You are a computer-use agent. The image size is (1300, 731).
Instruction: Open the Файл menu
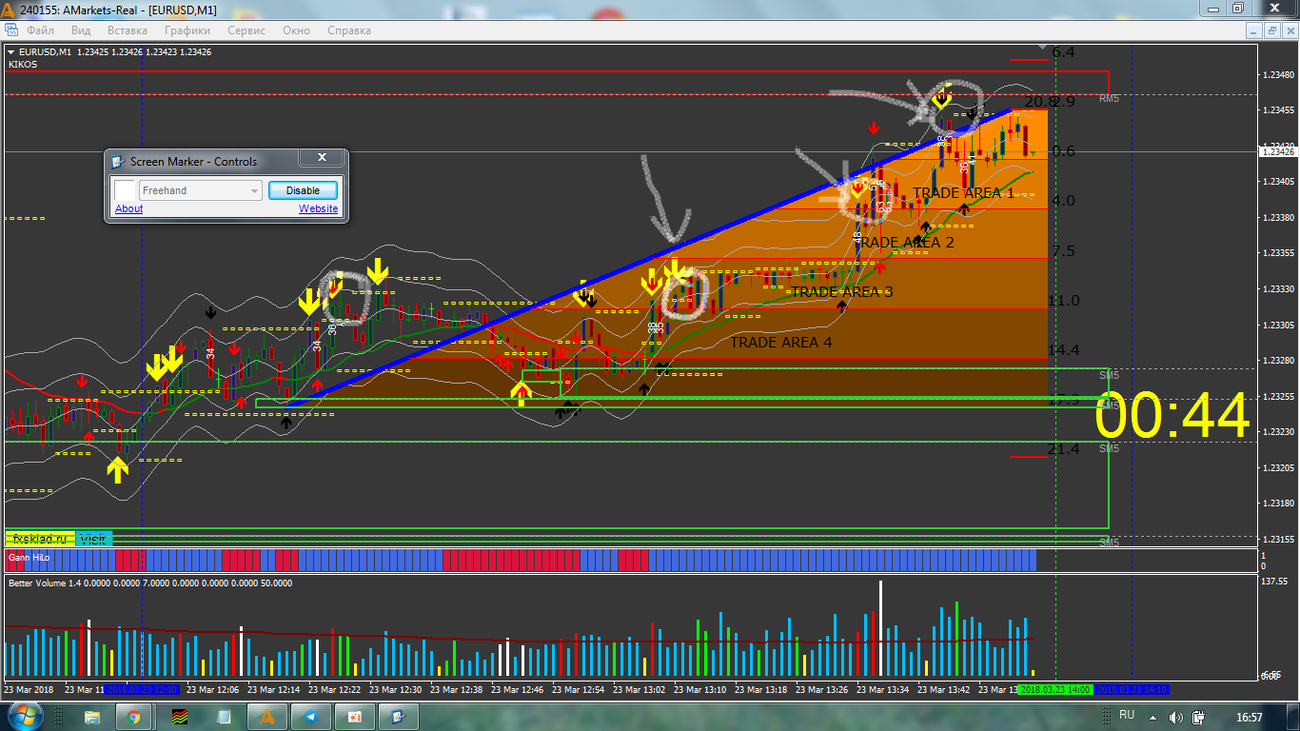coord(41,30)
